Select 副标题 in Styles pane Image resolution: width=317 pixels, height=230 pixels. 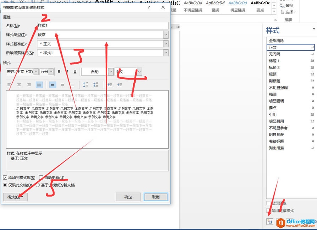[291, 81]
